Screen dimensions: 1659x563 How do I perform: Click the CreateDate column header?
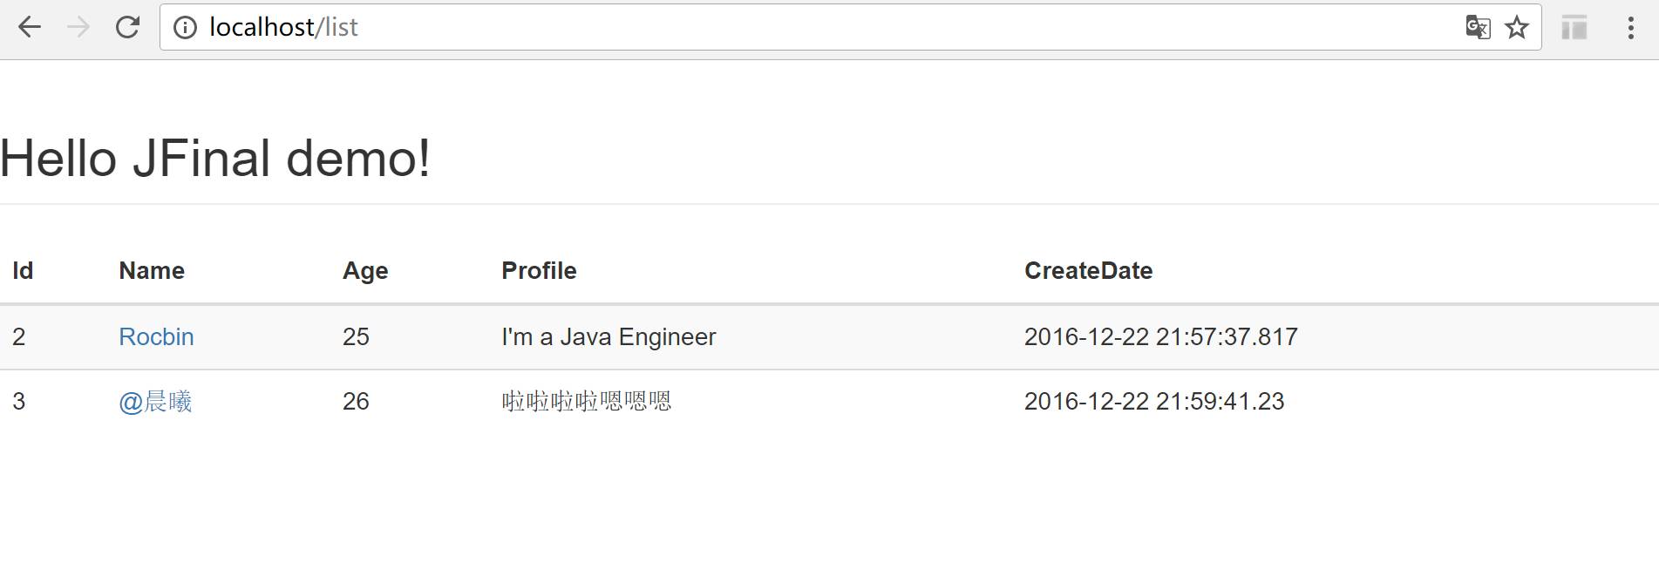coord(1088,270)
